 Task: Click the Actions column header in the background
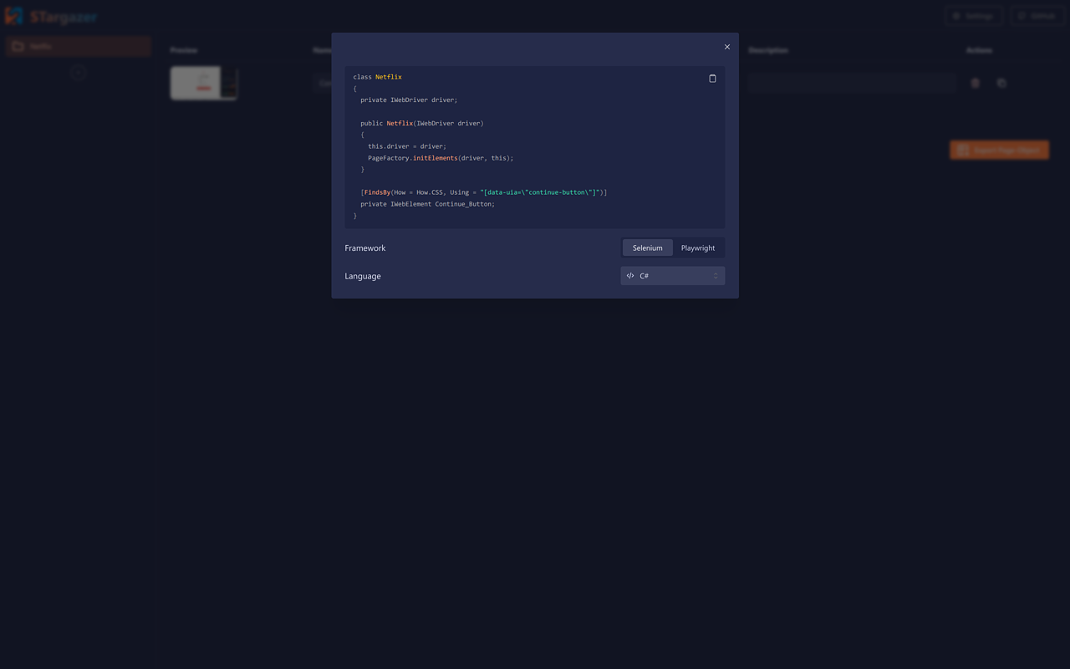coord(979,50)
